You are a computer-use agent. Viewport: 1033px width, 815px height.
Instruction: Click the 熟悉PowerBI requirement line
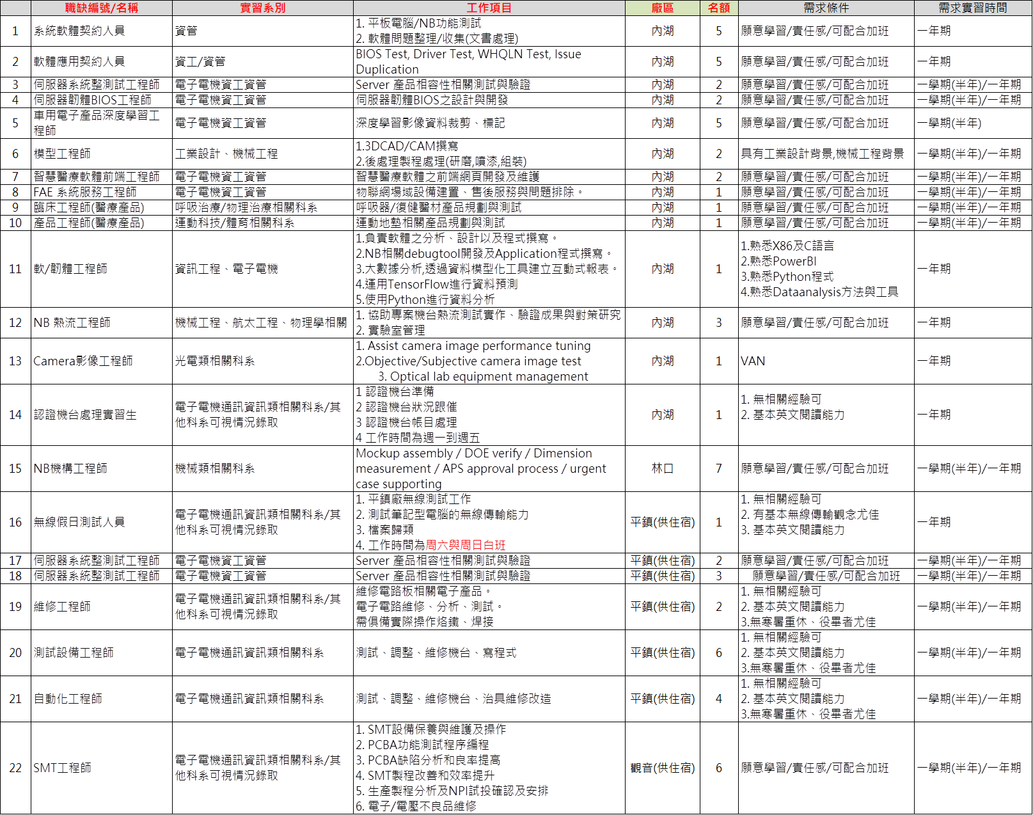pyautogui.click(x=778, y=261)
